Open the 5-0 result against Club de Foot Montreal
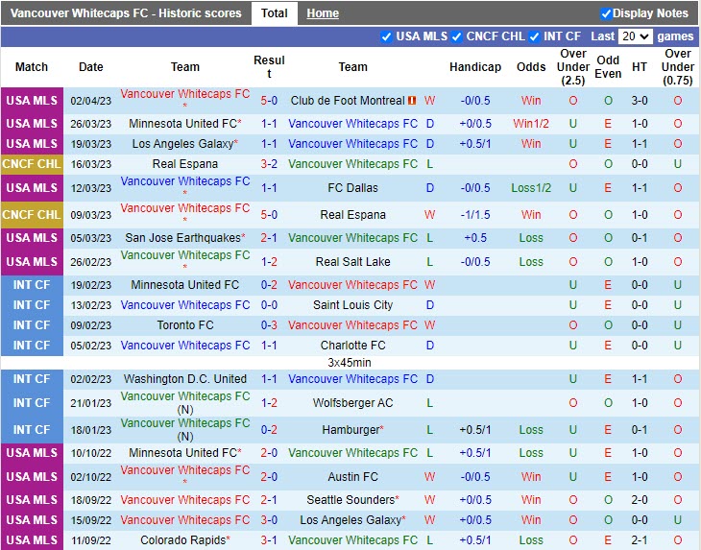701x550 pixels. tap(269, 101)
